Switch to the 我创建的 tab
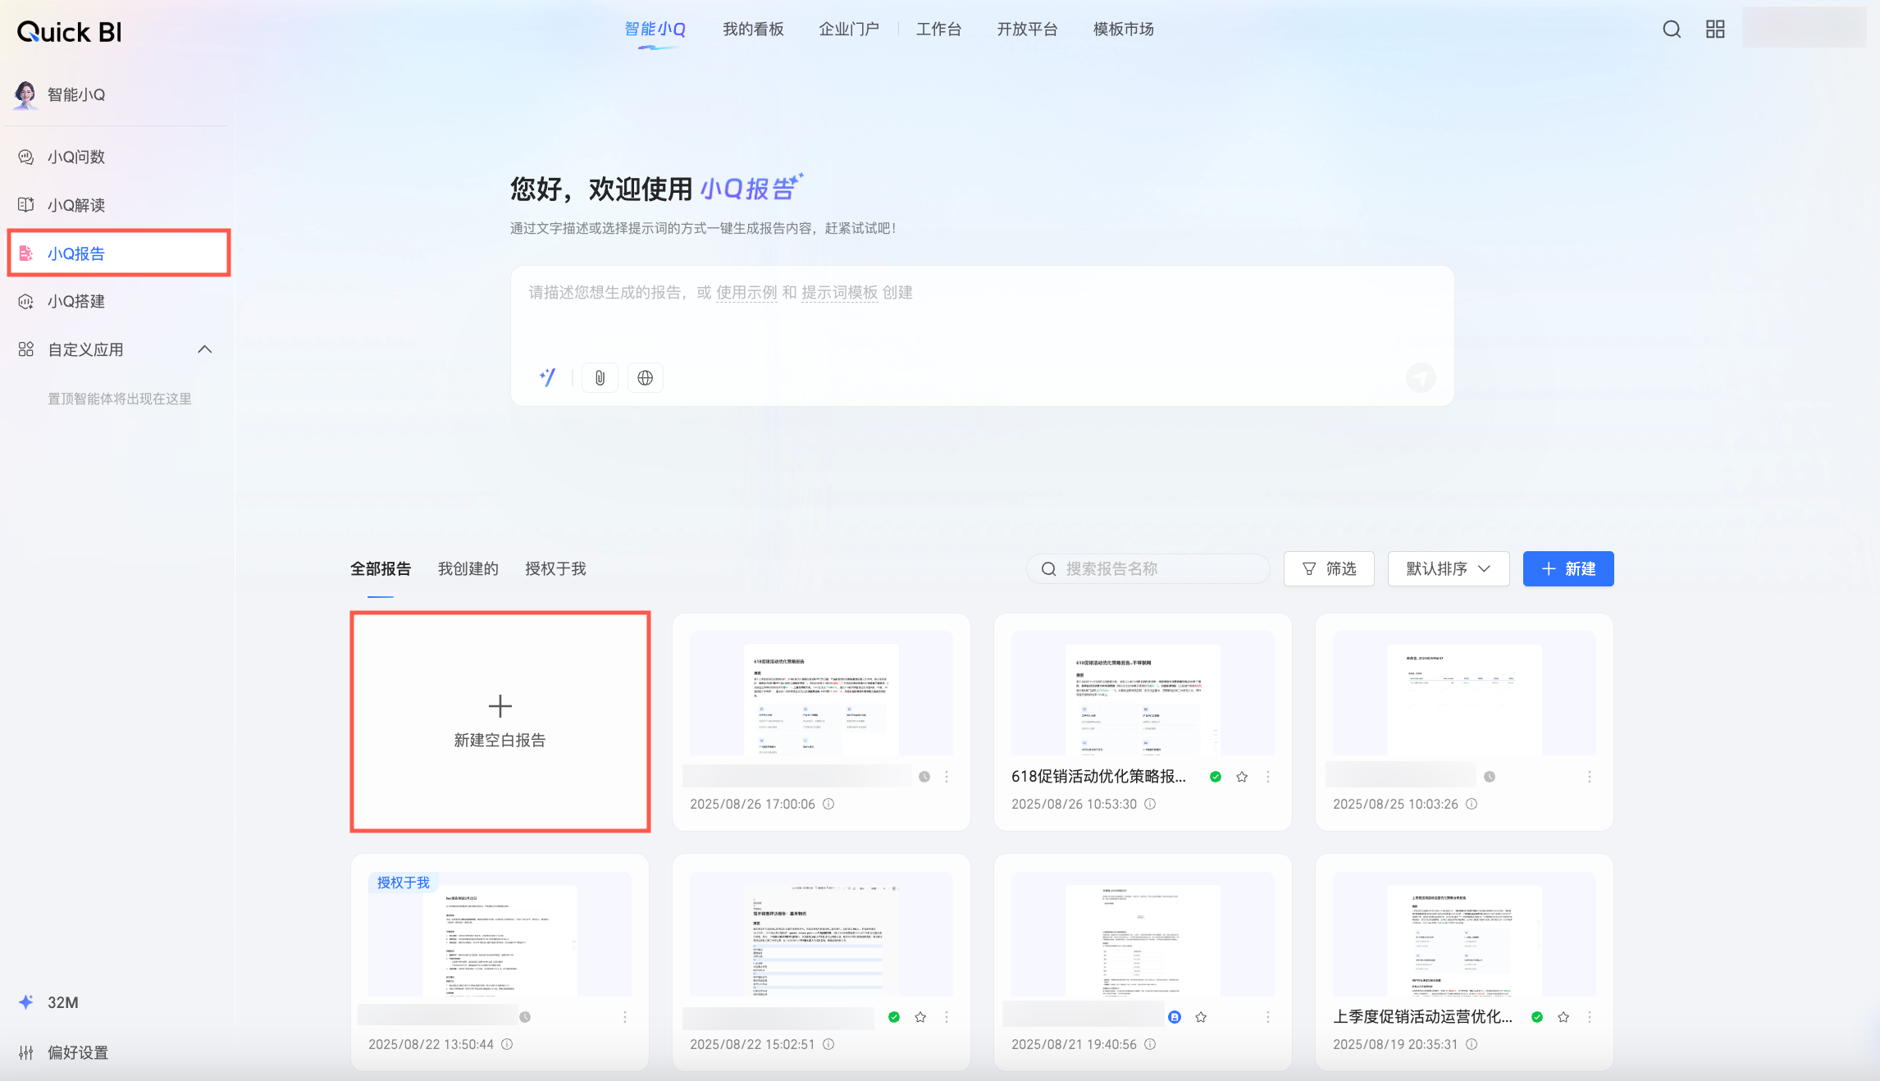 coord(468,568)
